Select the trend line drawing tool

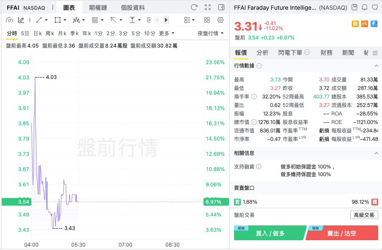(x=39, y=20)
